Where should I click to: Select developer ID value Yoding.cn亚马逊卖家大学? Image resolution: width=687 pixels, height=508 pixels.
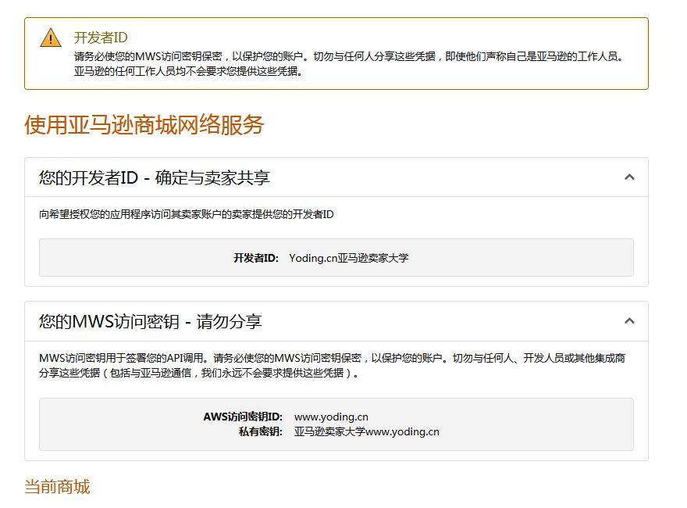pos(348,258)
